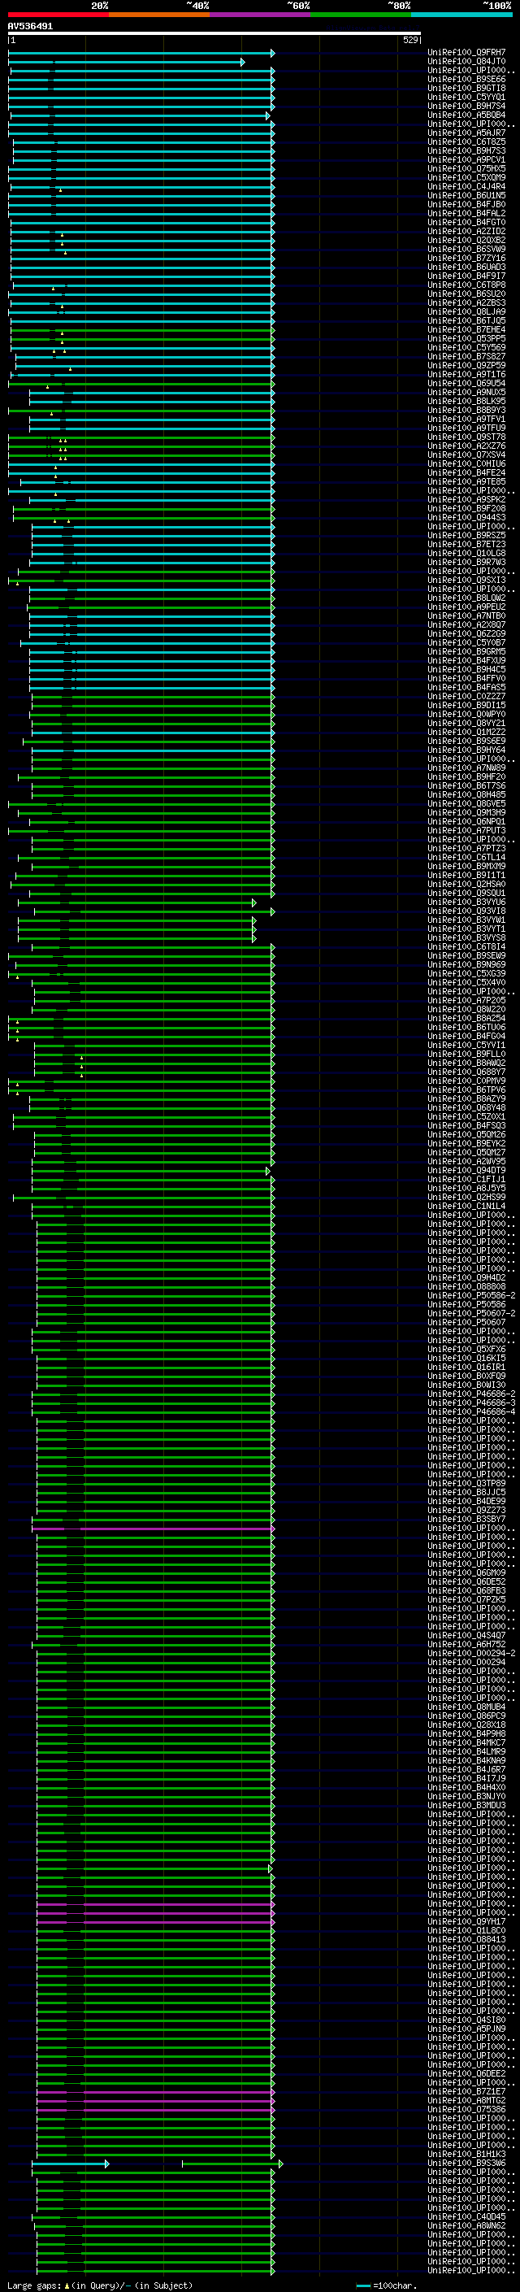520x2292 pixels.
Task: Click the UniRef100_O75386 label
Action: (466, 2110)
